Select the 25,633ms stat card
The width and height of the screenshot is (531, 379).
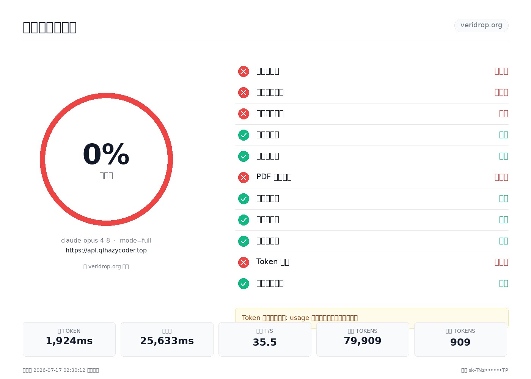167,339
